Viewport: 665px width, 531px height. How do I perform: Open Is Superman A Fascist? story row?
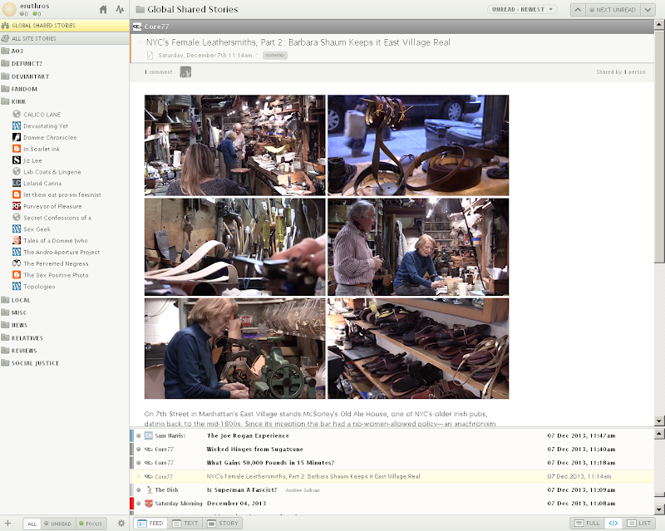[x=241, y=490]
